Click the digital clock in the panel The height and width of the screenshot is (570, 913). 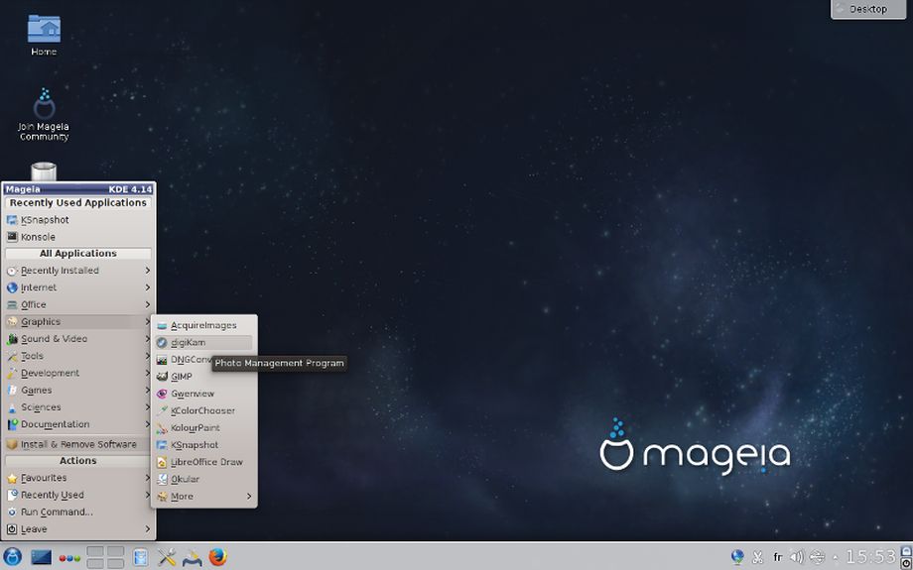pos(871,557)
